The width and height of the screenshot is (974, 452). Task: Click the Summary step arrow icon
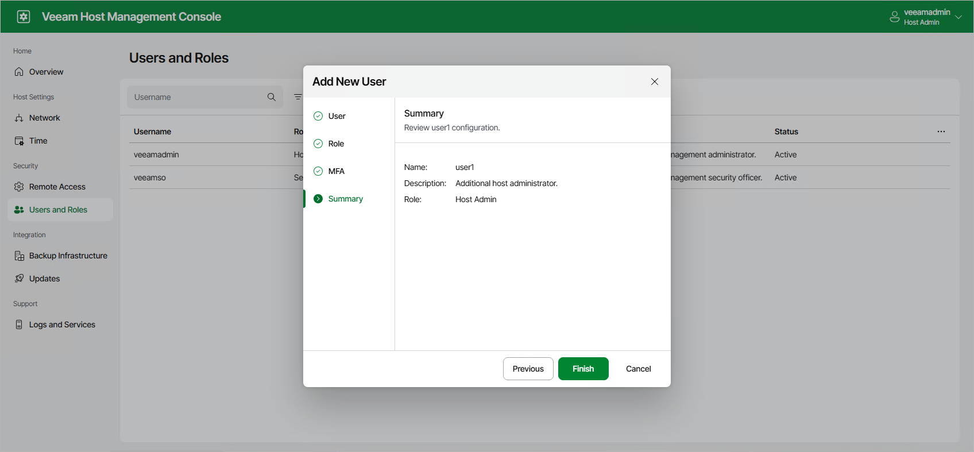tap(318, 199)
